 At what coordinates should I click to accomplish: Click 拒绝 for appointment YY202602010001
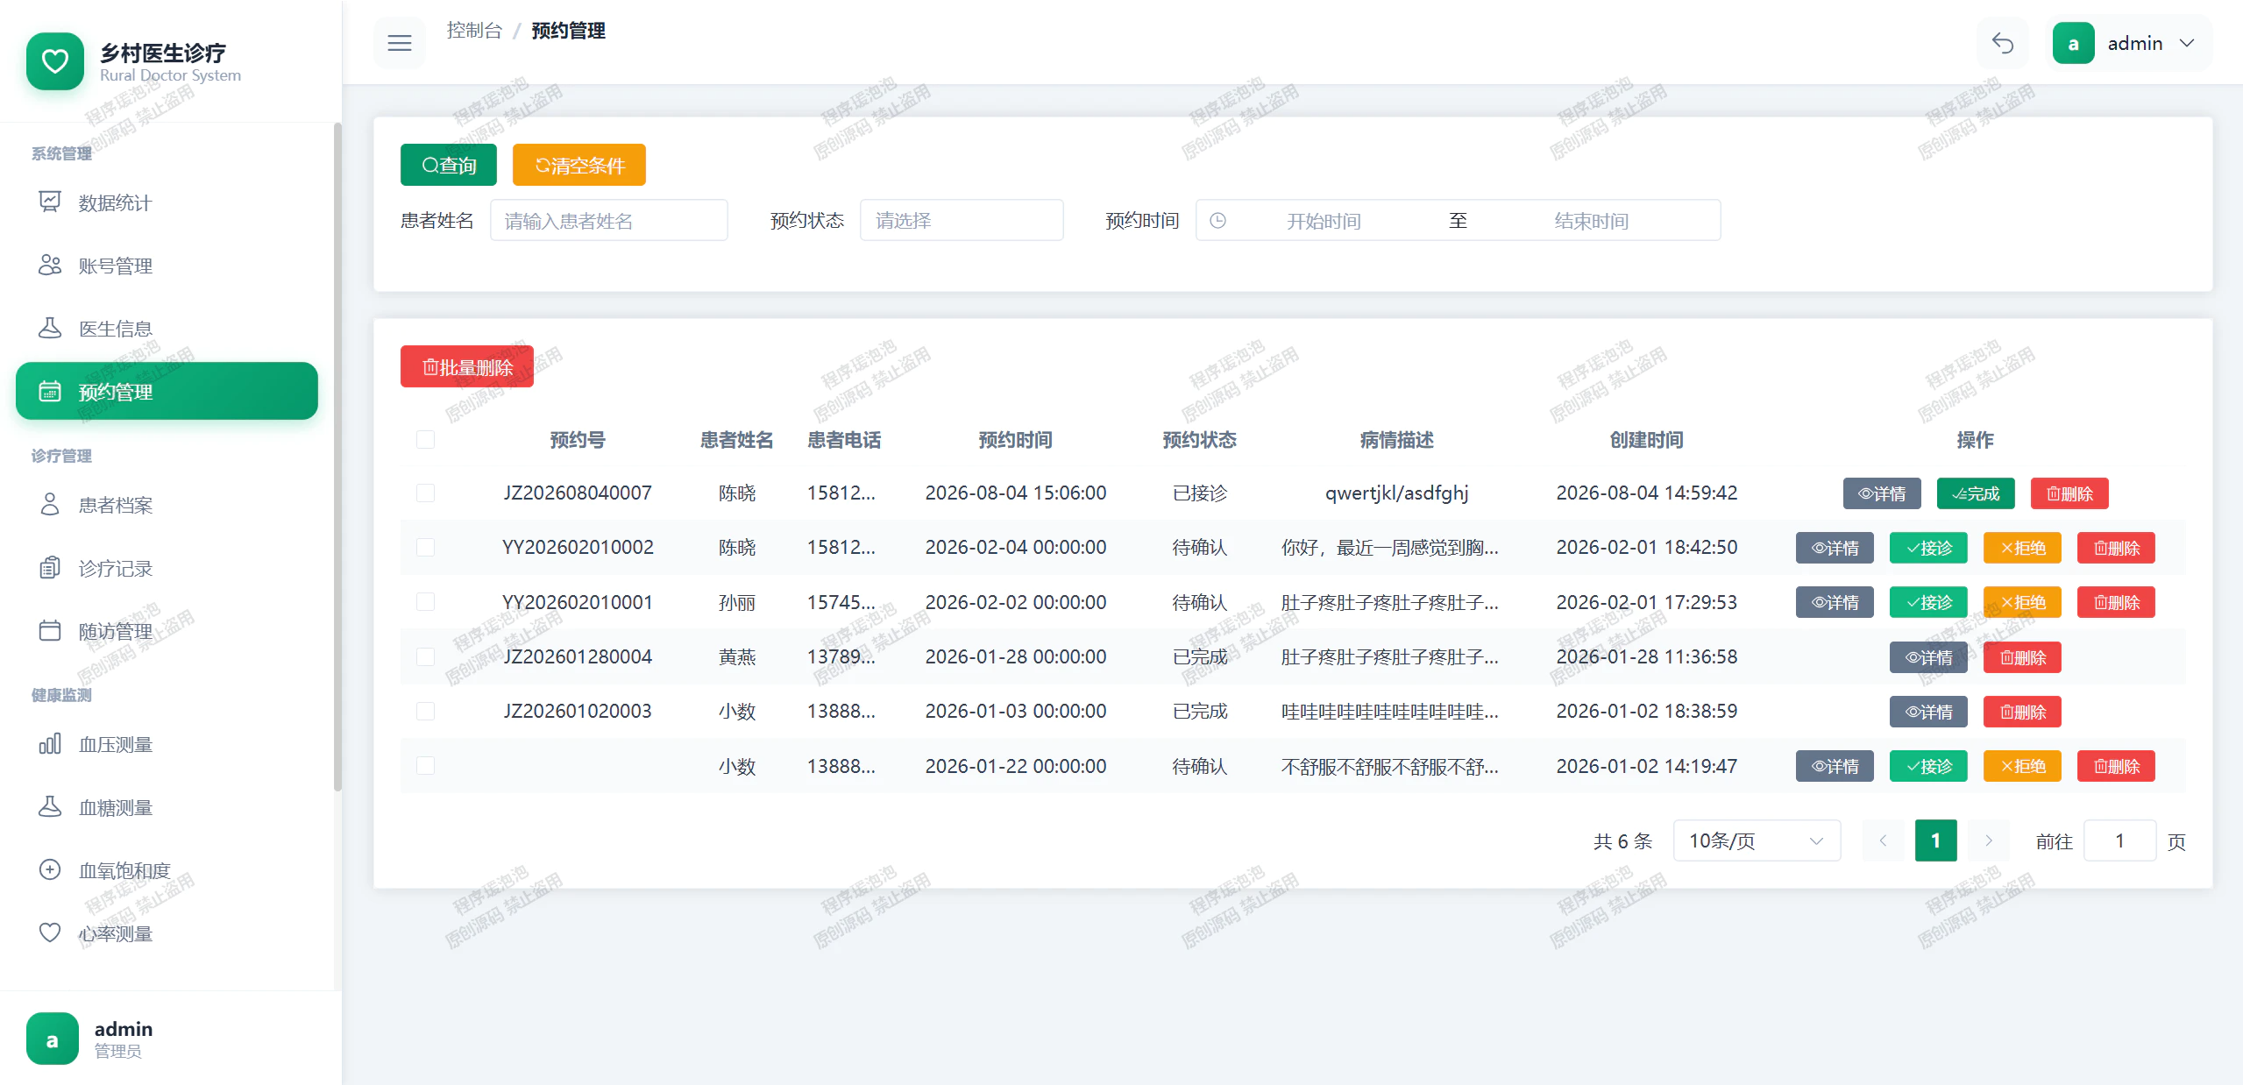[2022, 602]
